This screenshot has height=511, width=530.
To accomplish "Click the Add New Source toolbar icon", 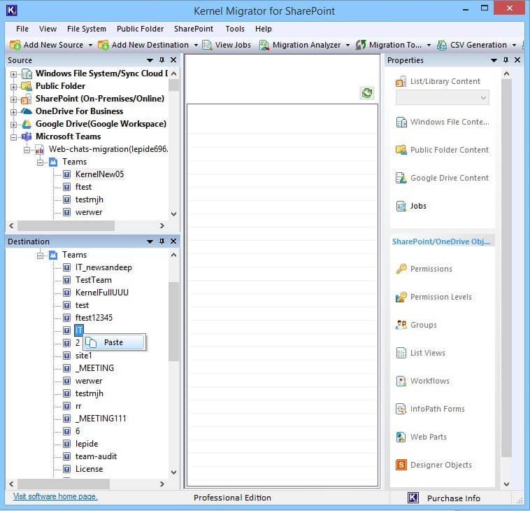I will click(x=15, y=45).
